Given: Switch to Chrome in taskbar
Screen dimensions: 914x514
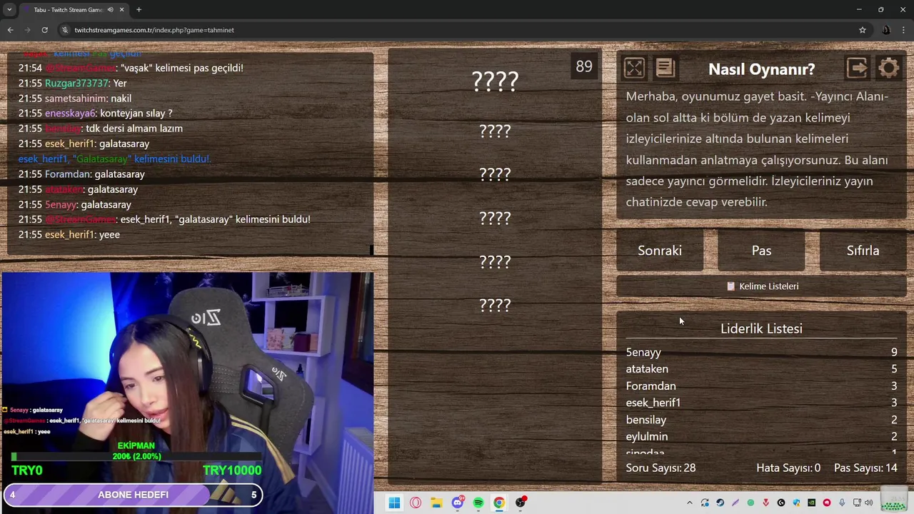Looking at the screenshot, I should point(499,503).
